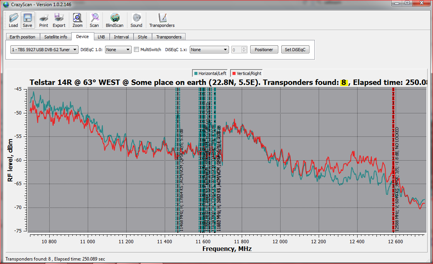Open the TBS 5927 tuner dropdown
Screen dimensions: 433x264
click(44, 50)
